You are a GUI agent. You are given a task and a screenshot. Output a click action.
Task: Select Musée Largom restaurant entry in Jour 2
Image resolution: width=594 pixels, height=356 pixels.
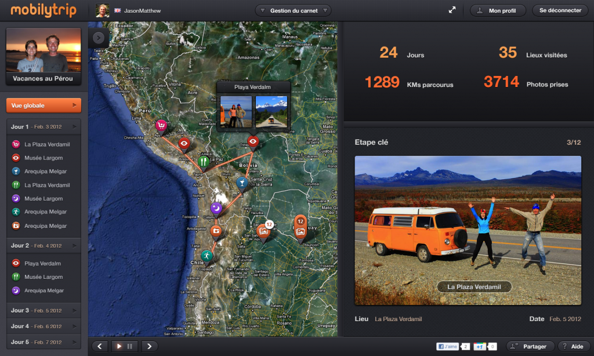[x=37, y=277]
